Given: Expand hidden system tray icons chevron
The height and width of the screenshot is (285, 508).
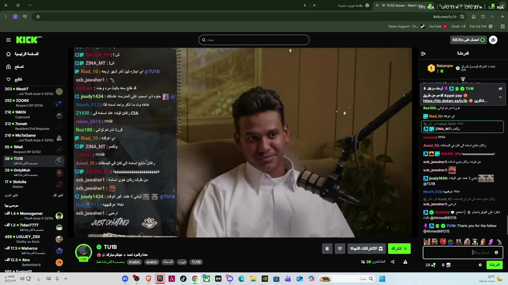Looking at the screenshot, I should click(x=65, y=279).
